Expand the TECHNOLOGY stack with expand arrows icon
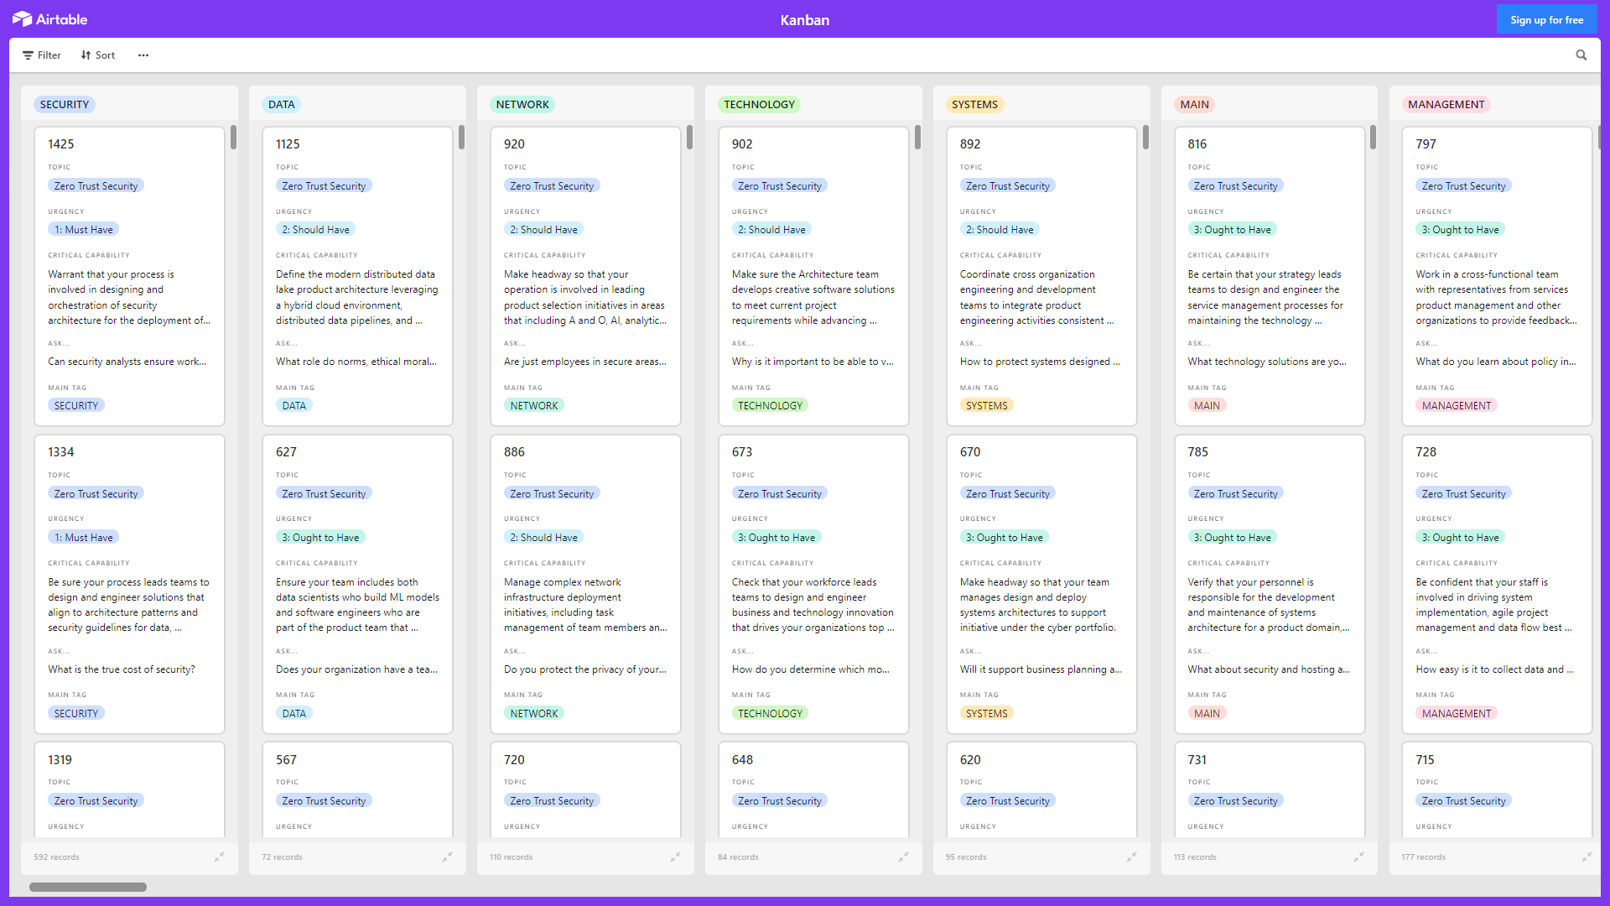 [x=904, y=857]
